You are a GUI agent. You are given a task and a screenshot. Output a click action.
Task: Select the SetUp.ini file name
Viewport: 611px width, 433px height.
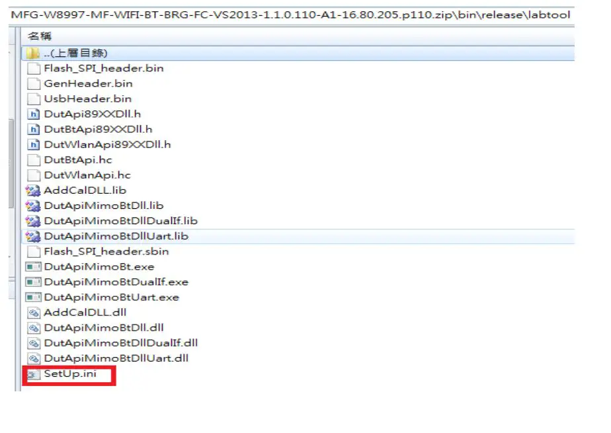tap(70, 374)
